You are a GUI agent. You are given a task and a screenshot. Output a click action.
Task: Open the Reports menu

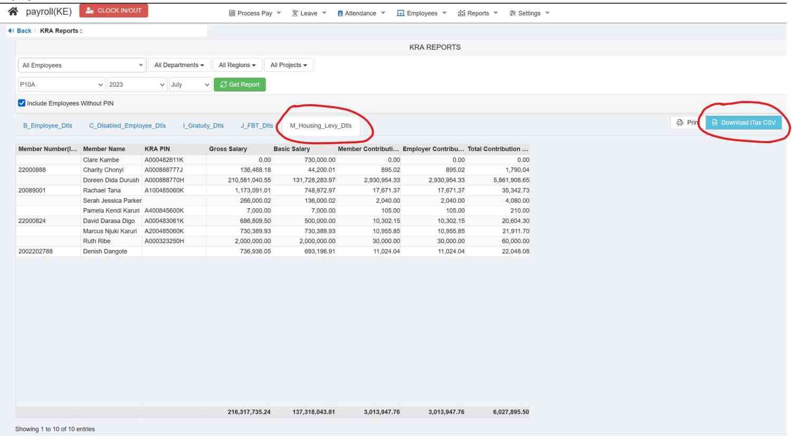click(x=477, y=13)
